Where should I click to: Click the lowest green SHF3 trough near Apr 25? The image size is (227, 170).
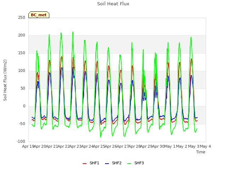pos(101,137)
